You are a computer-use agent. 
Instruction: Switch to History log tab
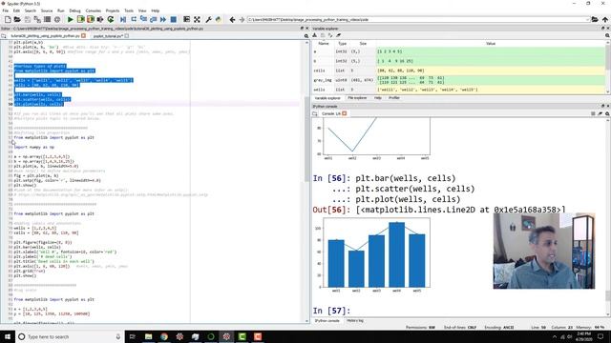(354, 321)
